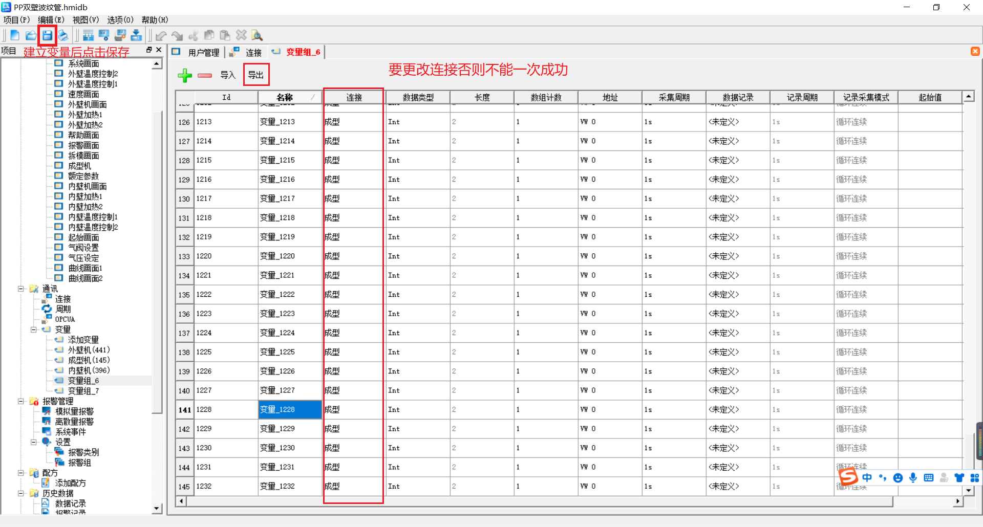This screenshot has height=527, width=983.
Task: Select 内壁机(396) variable group
Action: click(89, 370)
